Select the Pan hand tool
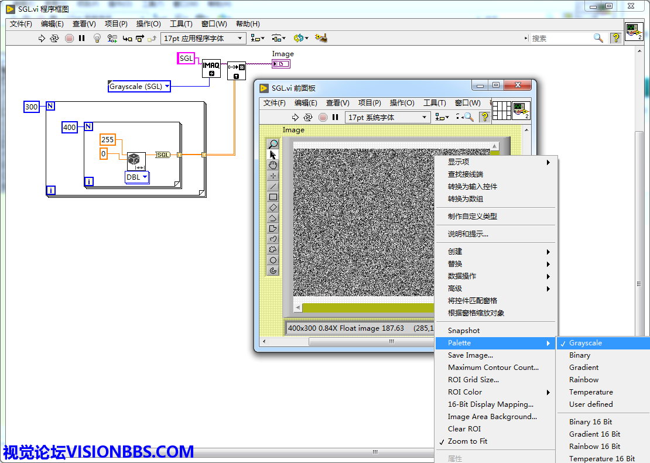The width and height of the screenshot is (650, 463). point(273,166)
